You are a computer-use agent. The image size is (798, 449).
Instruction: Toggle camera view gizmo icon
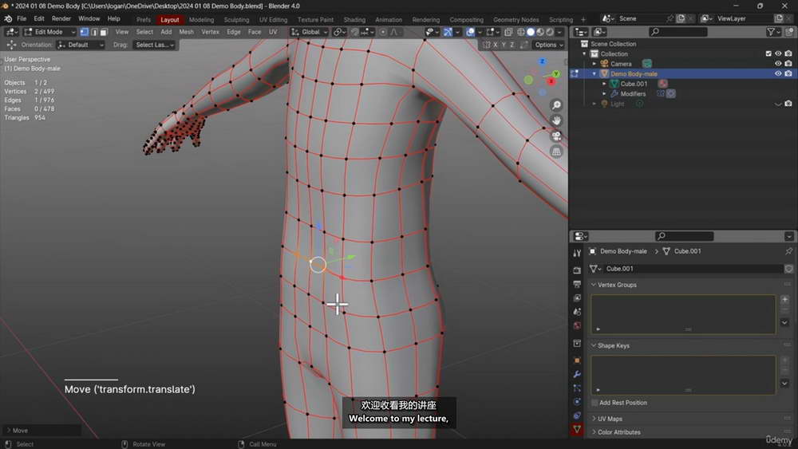556,136
